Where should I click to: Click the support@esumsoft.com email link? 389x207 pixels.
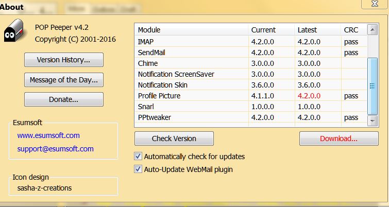(x=55, y=149)
